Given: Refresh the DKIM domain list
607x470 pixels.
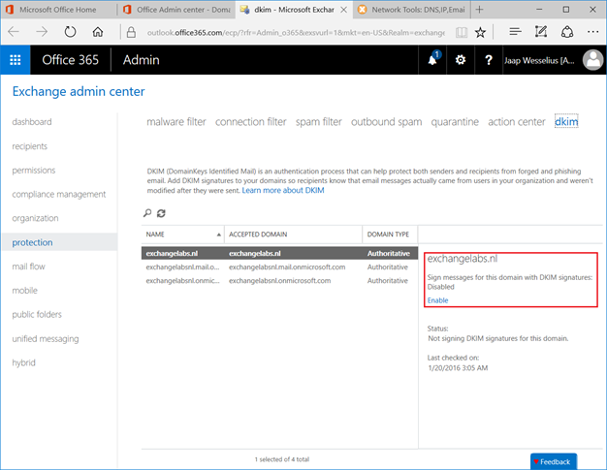Looking at the screenshot, I should tap(161, 213).
